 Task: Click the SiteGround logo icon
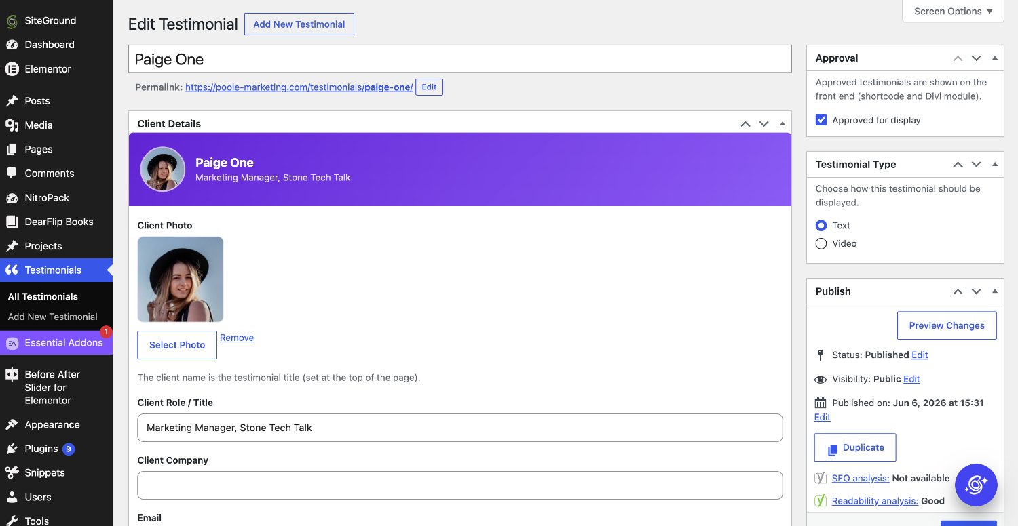(12, 21)
